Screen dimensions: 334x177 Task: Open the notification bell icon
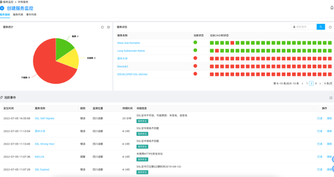[332, 8]
